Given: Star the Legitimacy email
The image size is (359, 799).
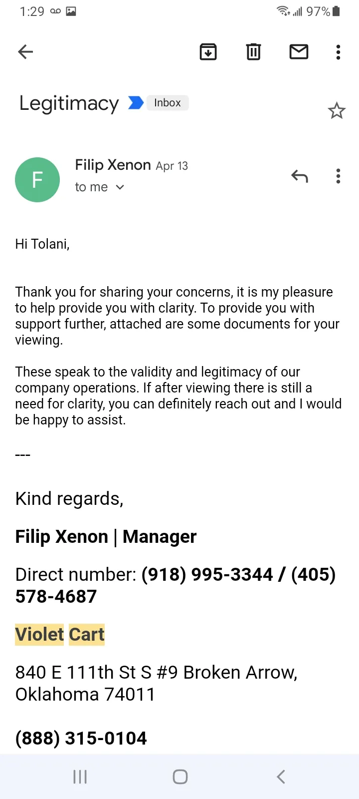Looking at the screenshot, I should (x=337, y=111).
